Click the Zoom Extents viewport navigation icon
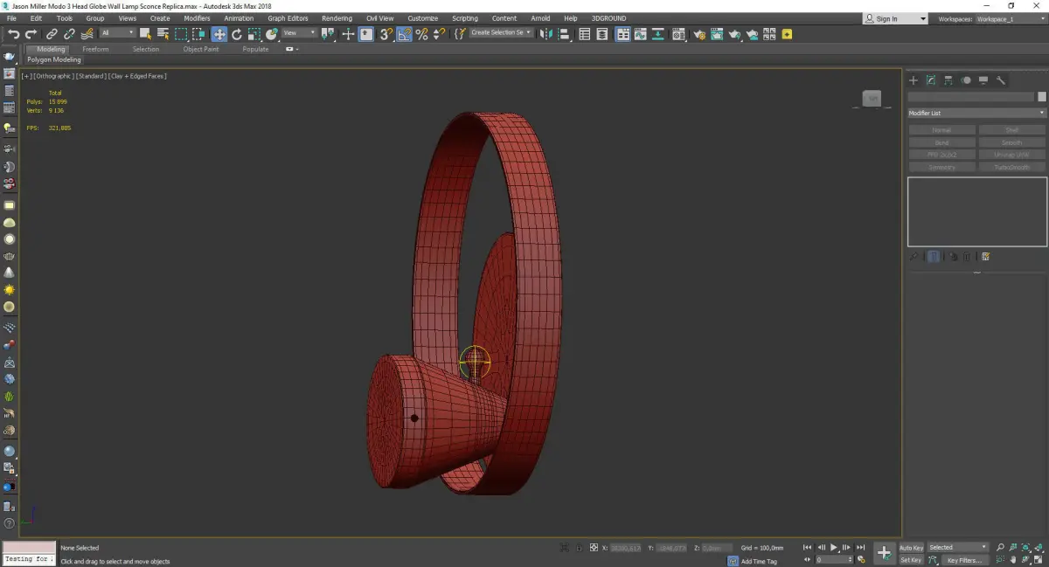Screen dimensions: 1049x567 [1025, 548]
